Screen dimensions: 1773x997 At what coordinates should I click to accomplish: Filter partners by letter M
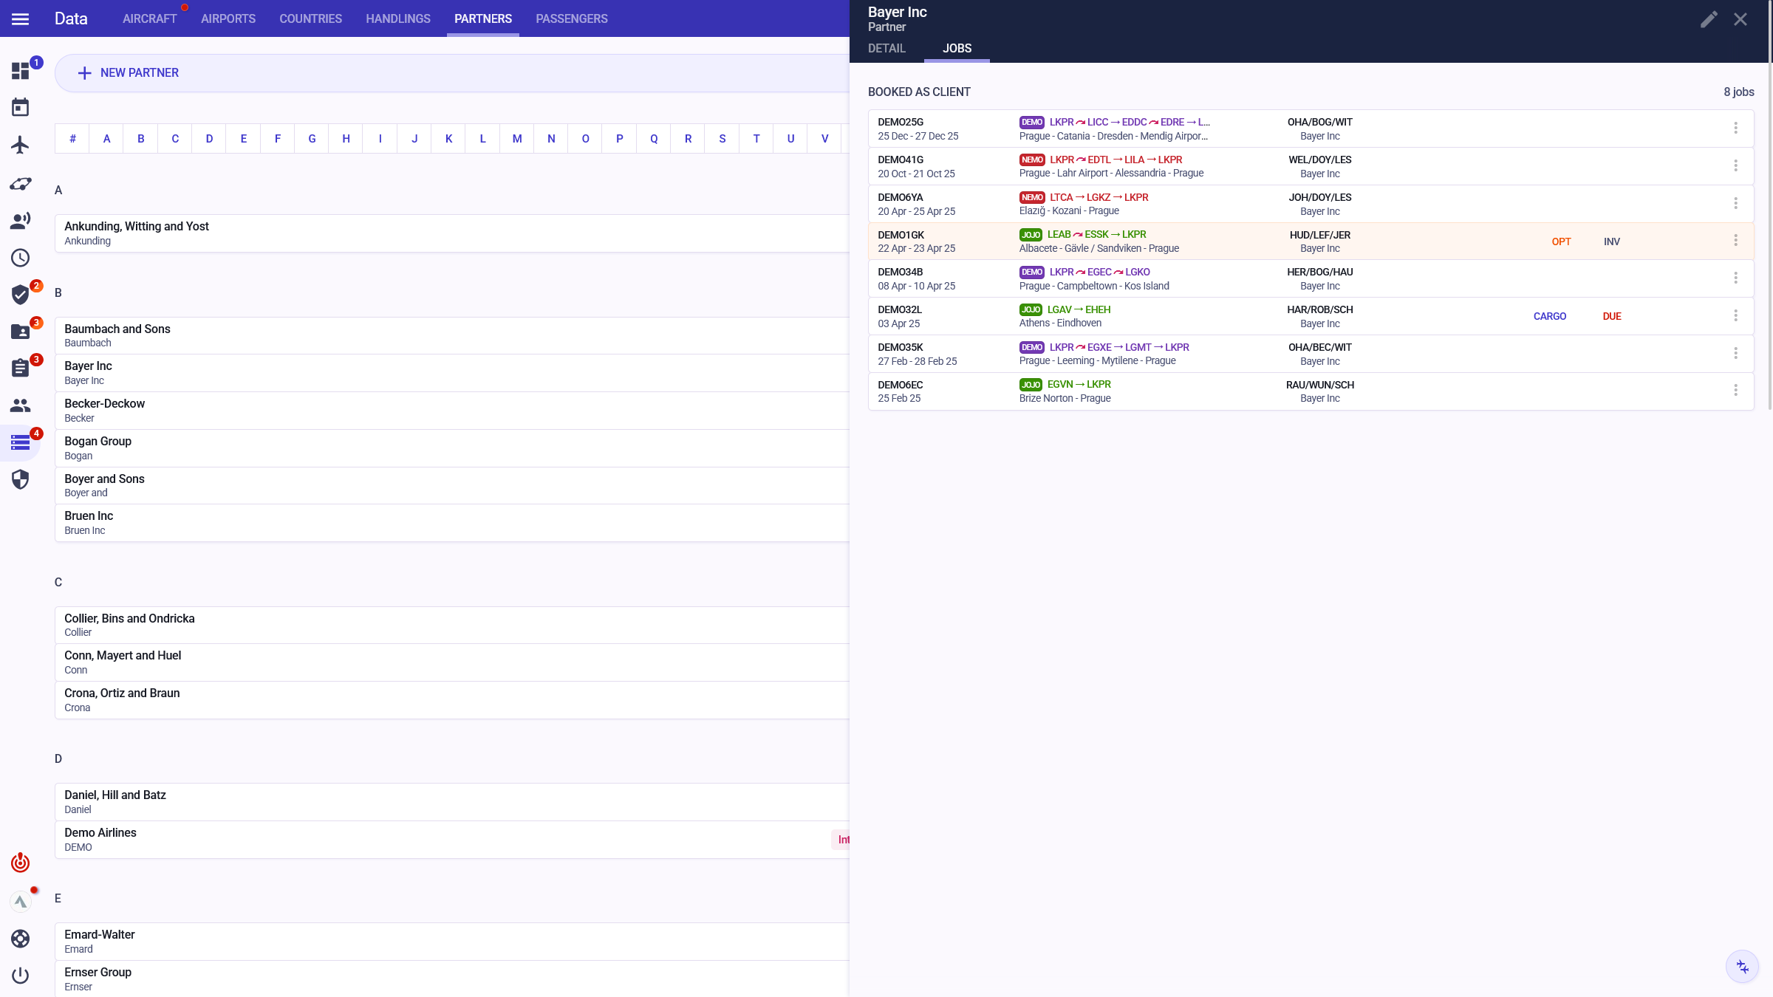[x=517, y=139]
